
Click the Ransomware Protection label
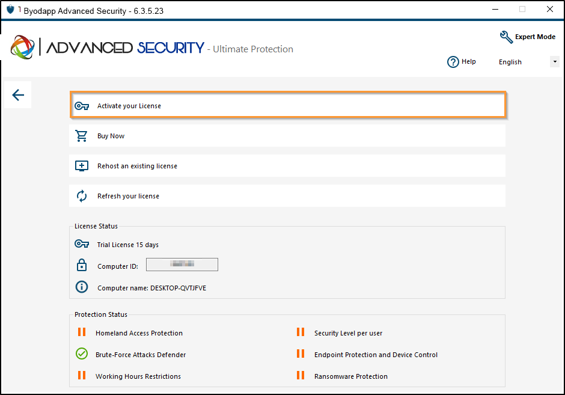[x=351, y=376]
